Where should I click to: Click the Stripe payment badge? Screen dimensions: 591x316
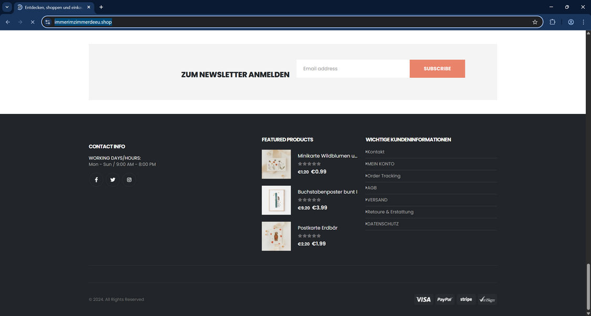466,299
